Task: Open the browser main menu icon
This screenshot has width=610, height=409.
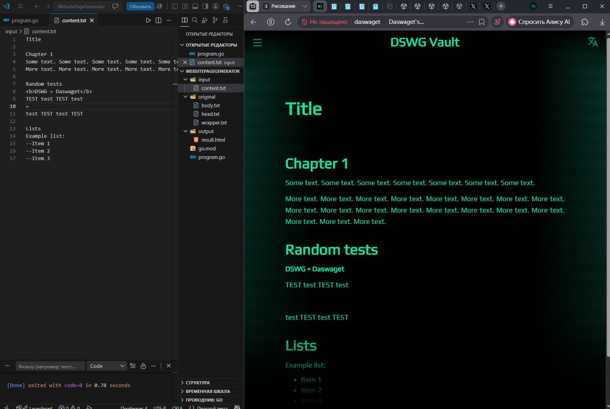Action: [x=550, y=6]
